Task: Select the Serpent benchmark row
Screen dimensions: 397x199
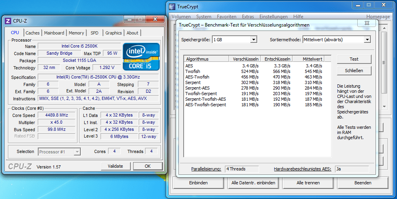Action: pos(254,82)
